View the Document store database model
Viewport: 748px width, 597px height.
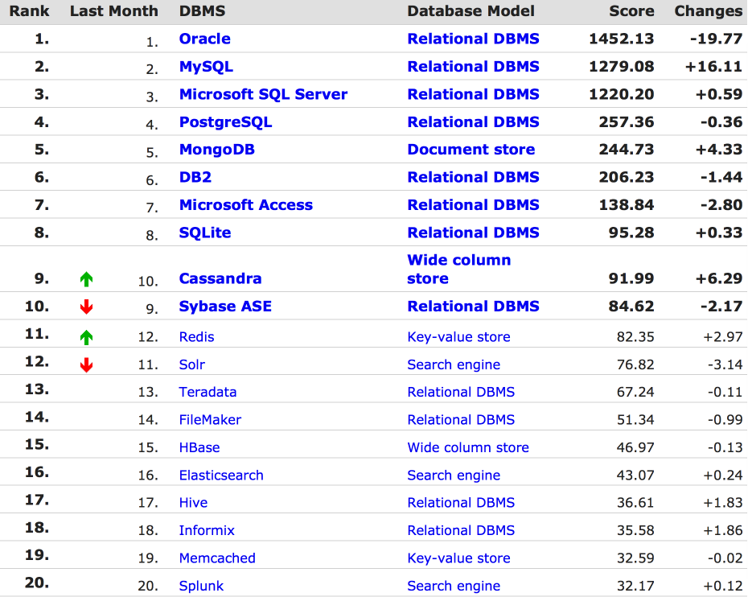coord(471,150)
